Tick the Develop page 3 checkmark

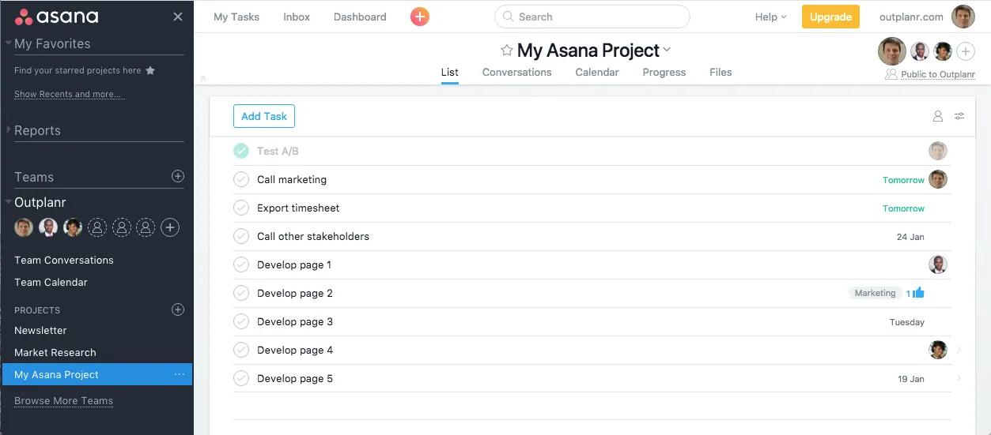point(241,321)
